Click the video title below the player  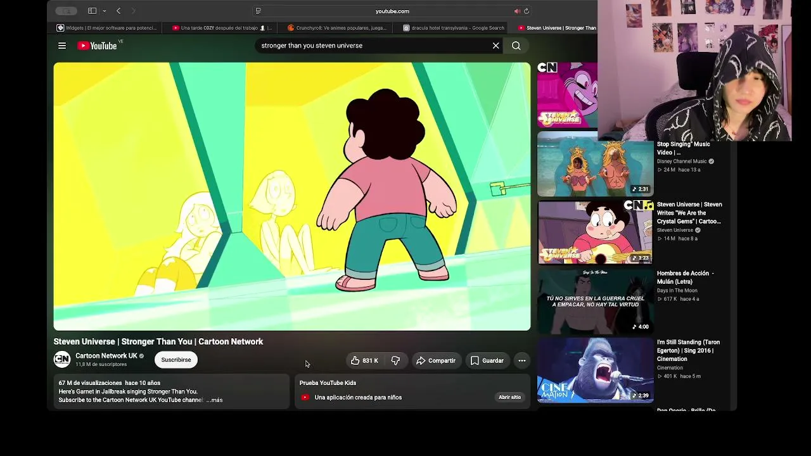158,341
